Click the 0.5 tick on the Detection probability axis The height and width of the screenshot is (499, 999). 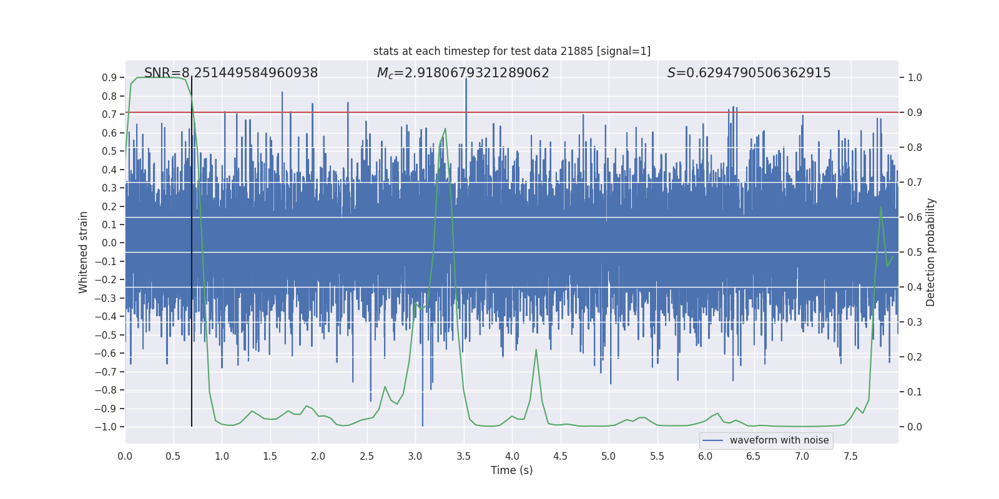pyautogui.click(x=915, y=253)
